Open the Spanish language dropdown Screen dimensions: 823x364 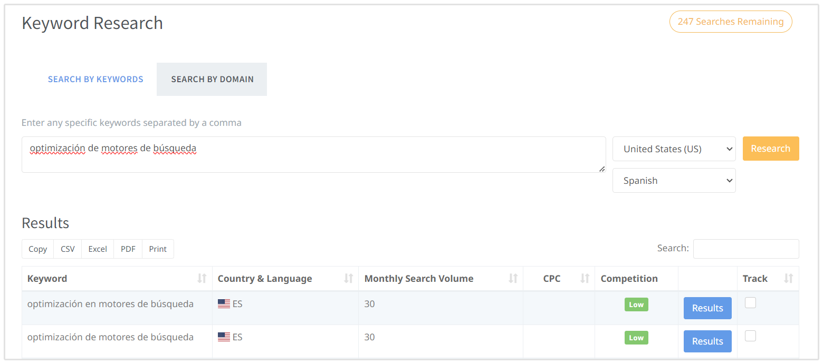(x=674, y=181)
